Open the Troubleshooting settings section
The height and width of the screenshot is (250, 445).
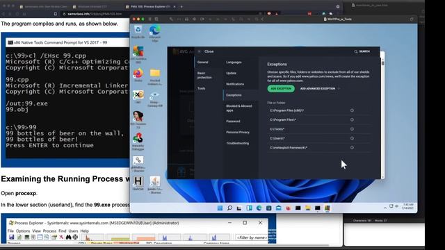[x=237, y=143]
